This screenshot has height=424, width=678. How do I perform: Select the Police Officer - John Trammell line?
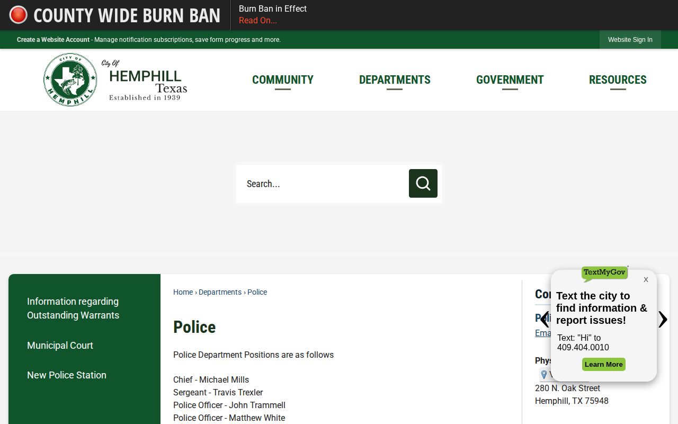229,405
